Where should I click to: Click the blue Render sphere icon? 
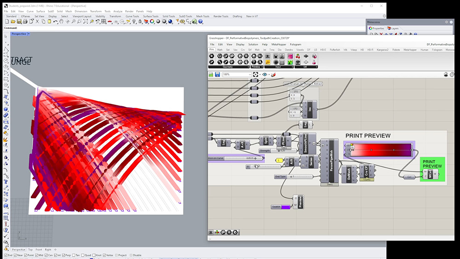click(x=170, y=22)
